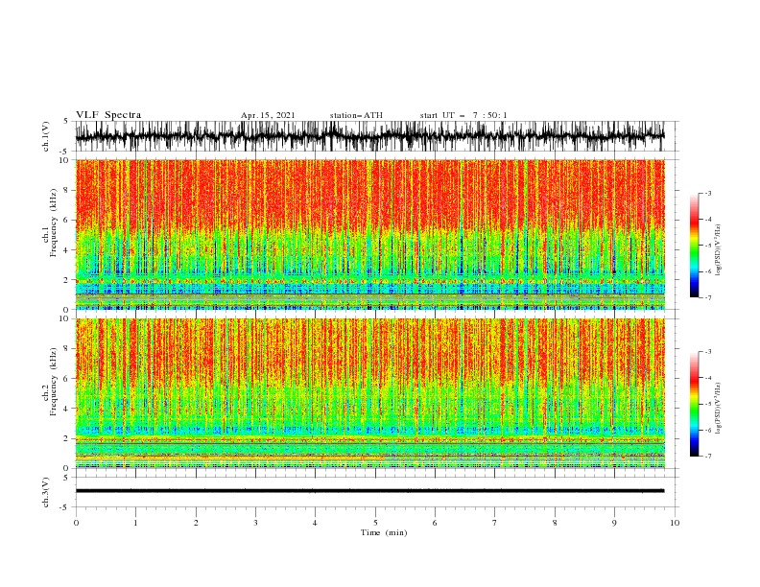Click time axis tick label "10" at the bottom right
The width and height of the screenshot is (760, 587).
(x=675, y=523)
